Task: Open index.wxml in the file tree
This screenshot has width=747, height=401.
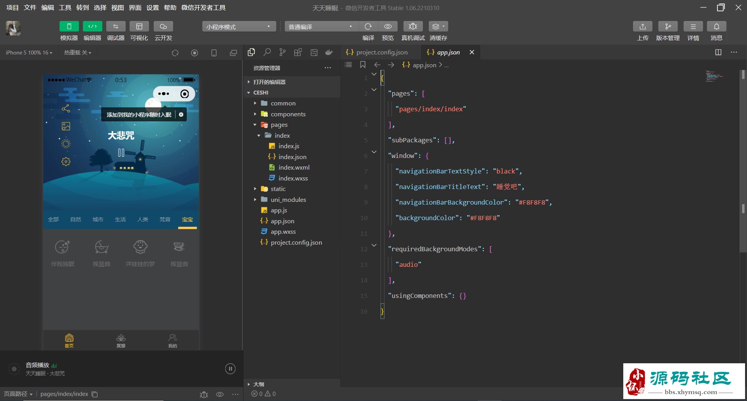Action: (x=292, y=167)
